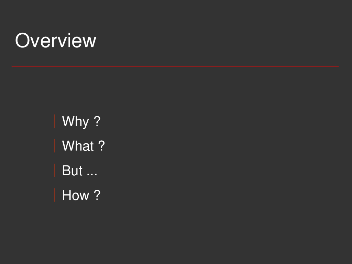
Task: Click the bullet marker beside "But ..."
Action: [x=55, y=171]
